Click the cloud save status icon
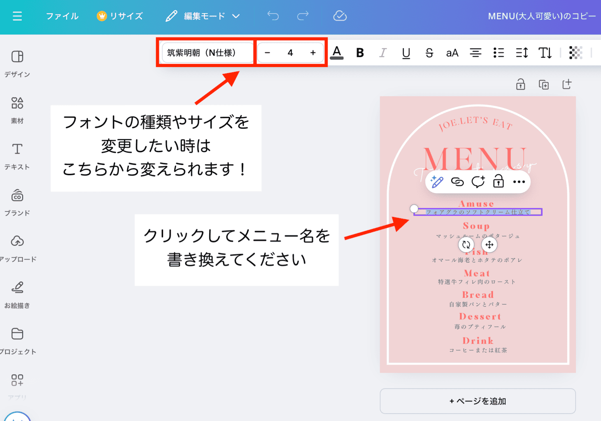601x421 pixels. tap(340, 16)
